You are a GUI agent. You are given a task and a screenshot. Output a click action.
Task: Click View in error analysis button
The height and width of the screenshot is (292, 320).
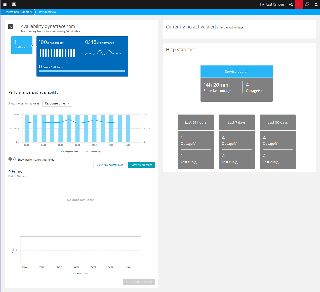[x=139, y=282]
